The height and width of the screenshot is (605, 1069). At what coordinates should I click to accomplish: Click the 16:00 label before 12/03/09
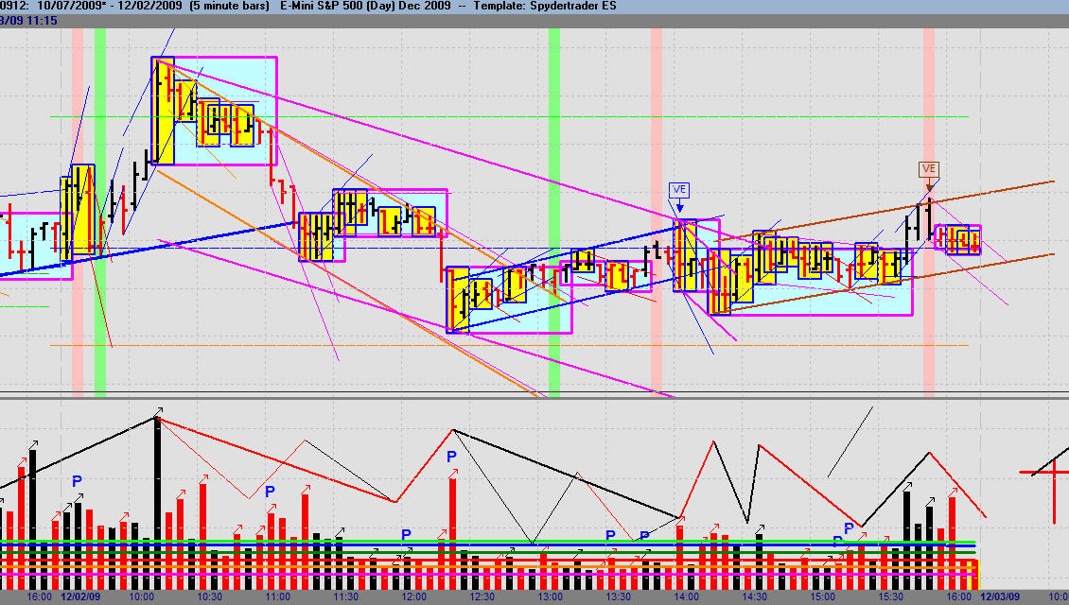pyautogui.click(x=959, y=596)
